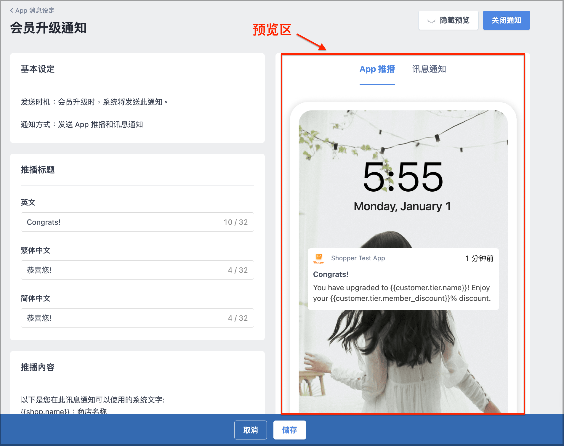
Task: Open the 讯息通知 tab
Action: tap(429, 69)
